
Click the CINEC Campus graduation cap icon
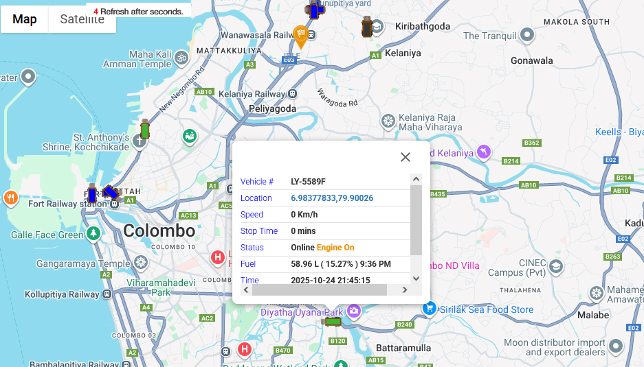555,267
